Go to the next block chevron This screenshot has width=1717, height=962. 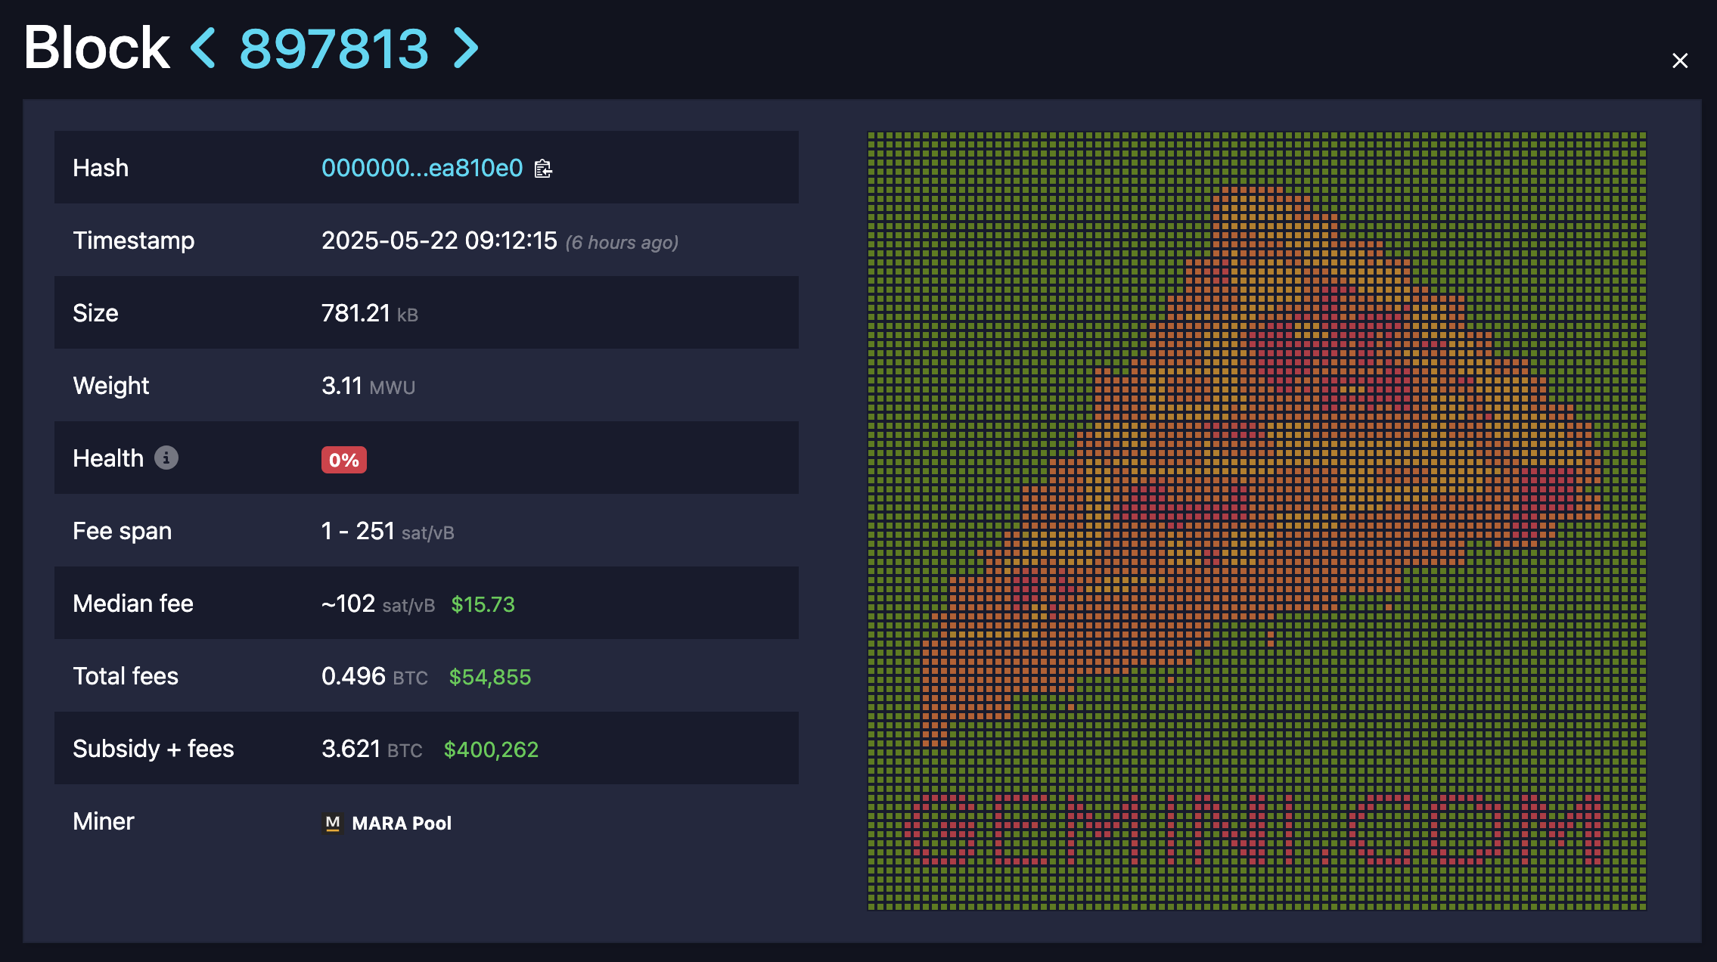click(x=466, y=48)
